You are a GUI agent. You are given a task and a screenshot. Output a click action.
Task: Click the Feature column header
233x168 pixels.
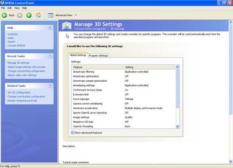[x=98, y=67]
